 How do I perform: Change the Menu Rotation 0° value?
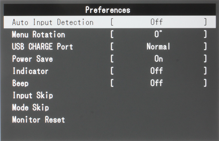click(158, 34)
